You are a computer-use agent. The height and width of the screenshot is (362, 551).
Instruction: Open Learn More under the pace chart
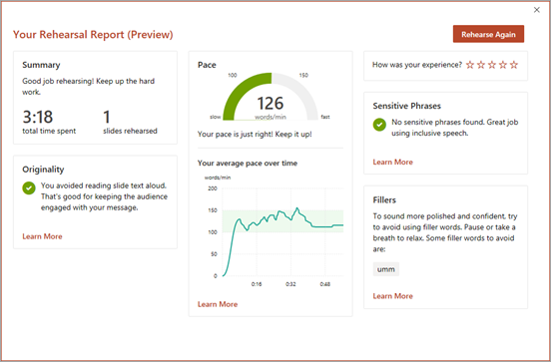point(218,304)
